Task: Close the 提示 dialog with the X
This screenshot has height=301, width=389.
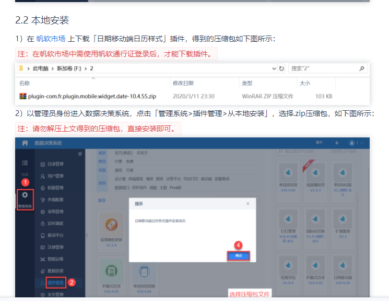Action: tap(247, 204)
